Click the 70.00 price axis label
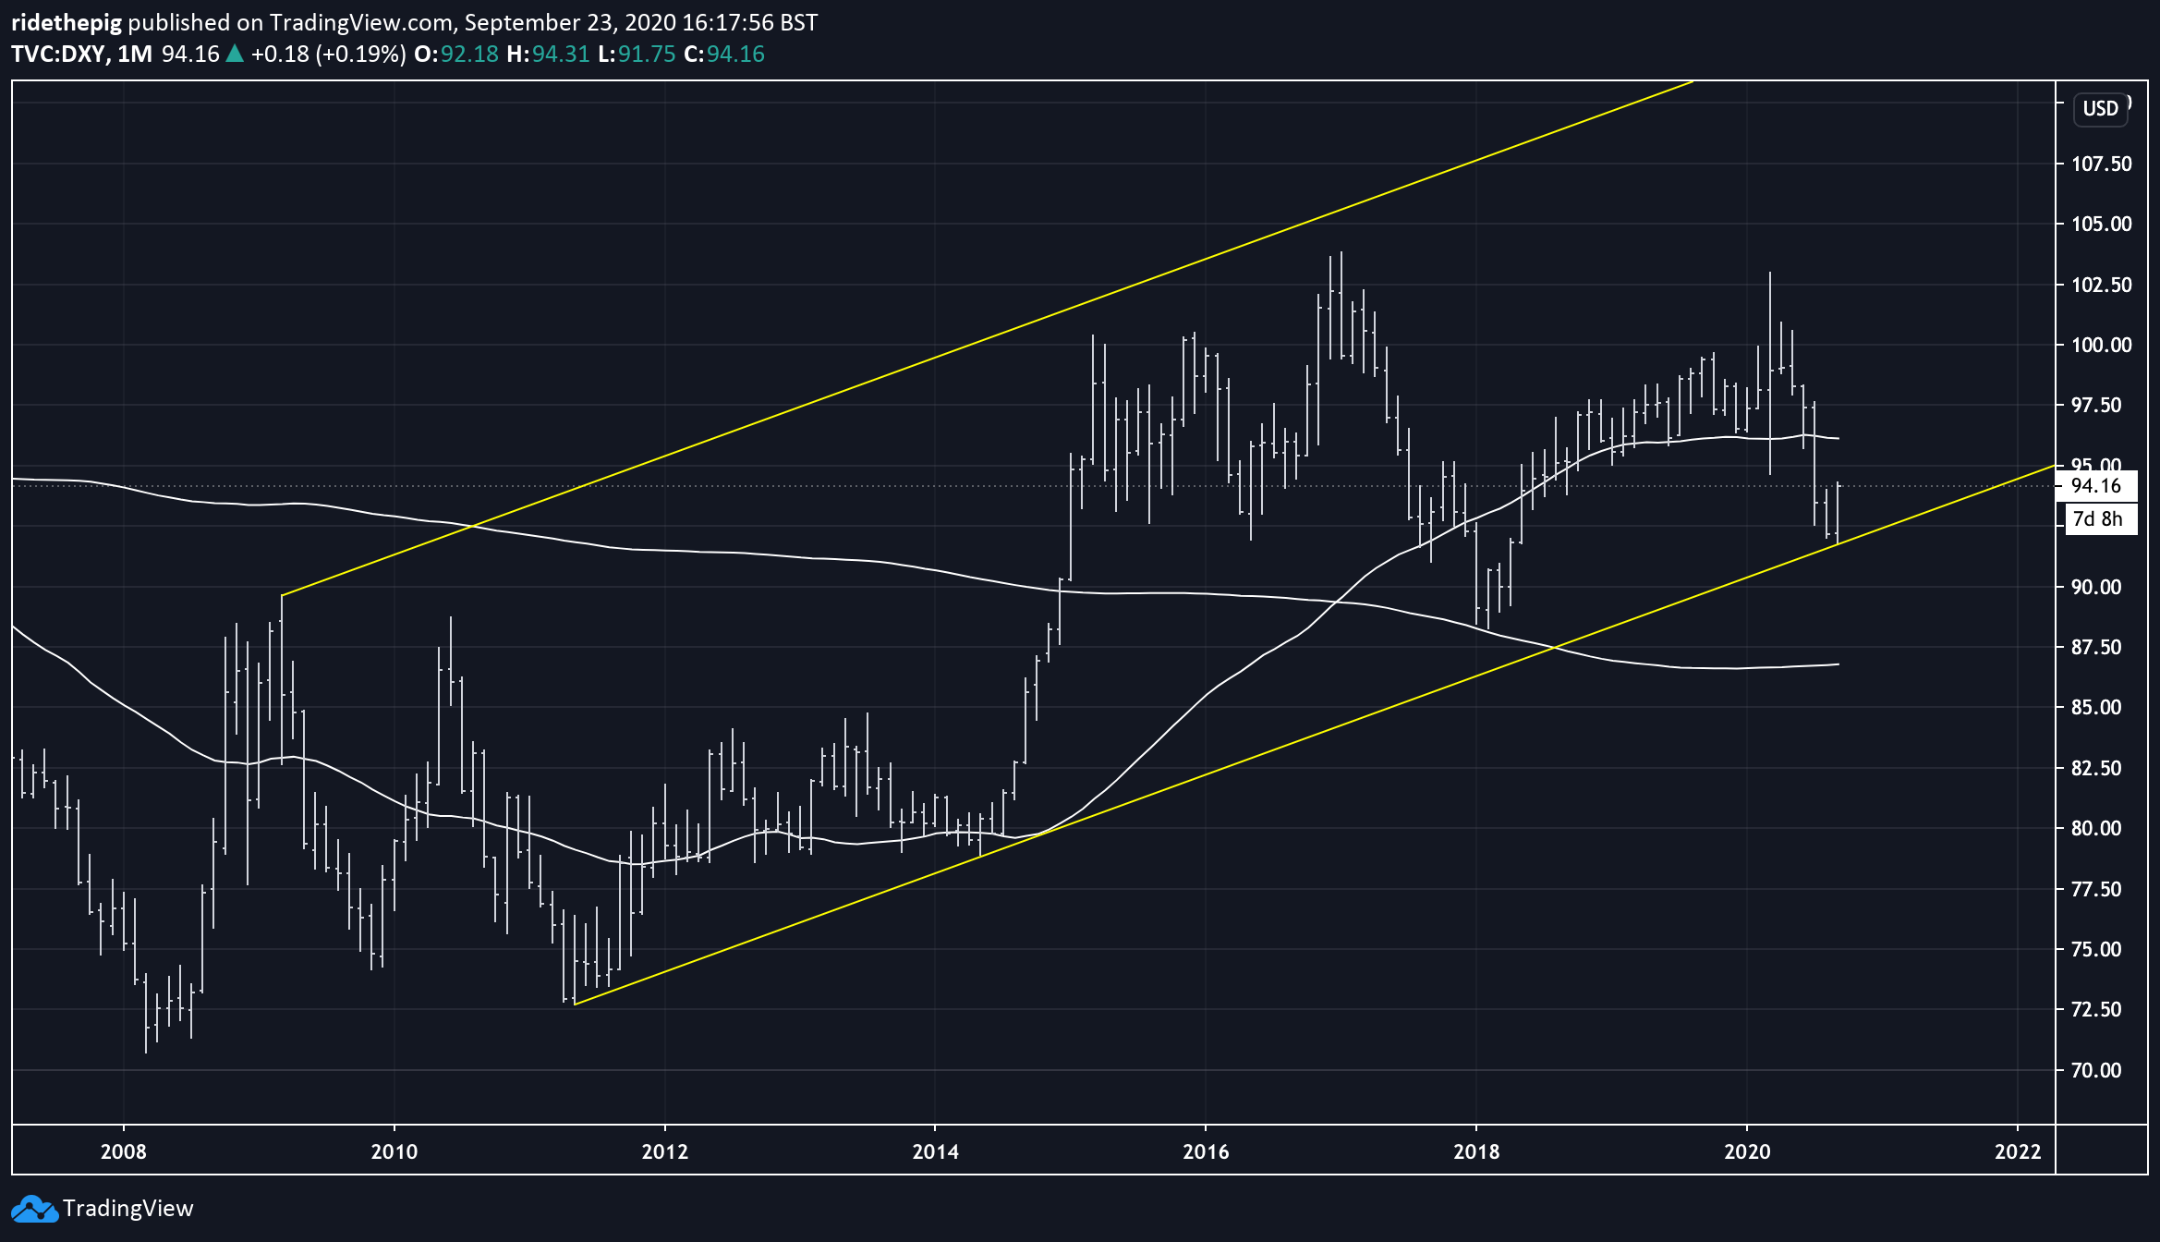This screenshot has height=1242, width=2160. (x=2096, y=1070)
